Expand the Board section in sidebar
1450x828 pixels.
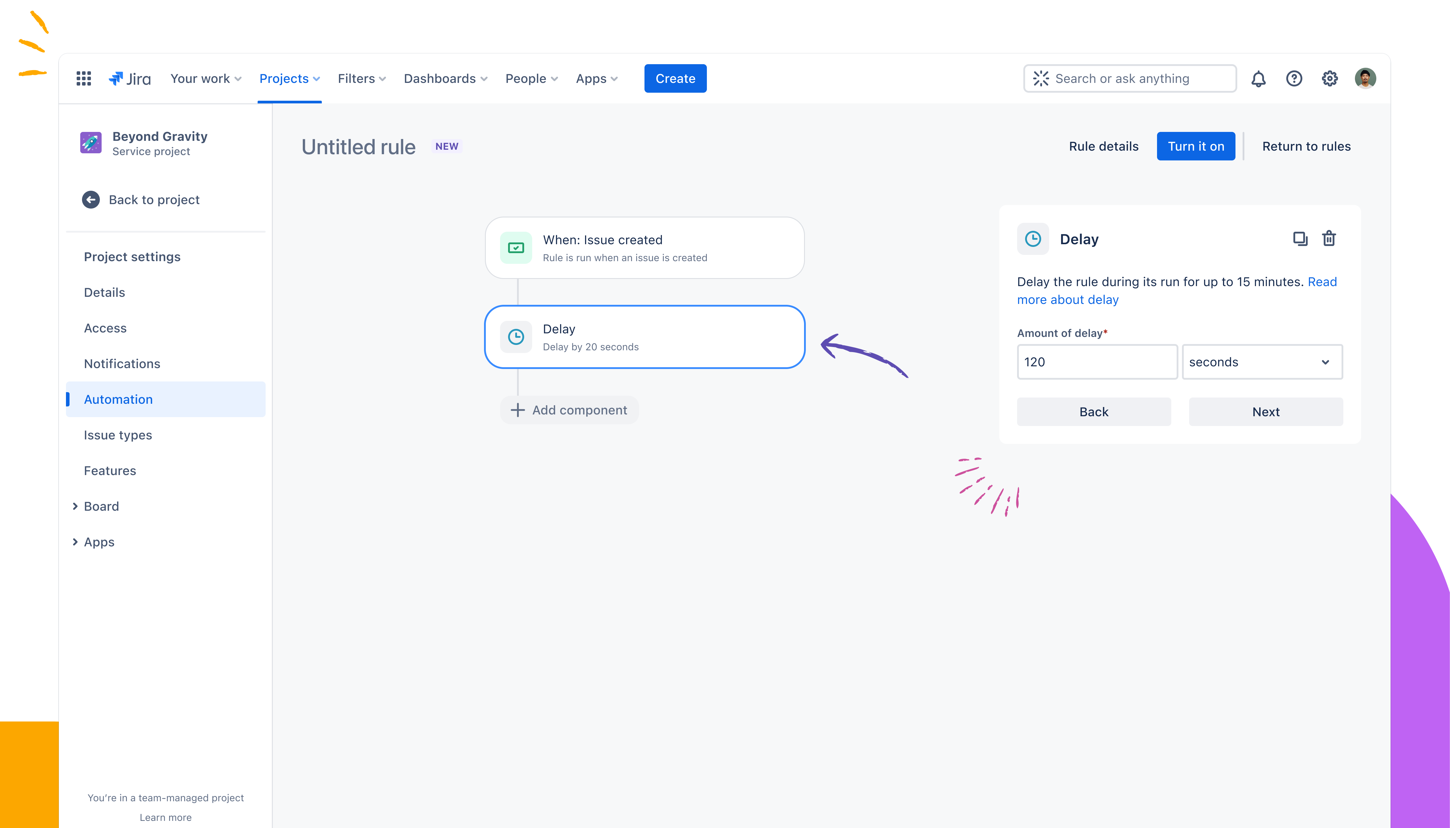coord(75,506)
